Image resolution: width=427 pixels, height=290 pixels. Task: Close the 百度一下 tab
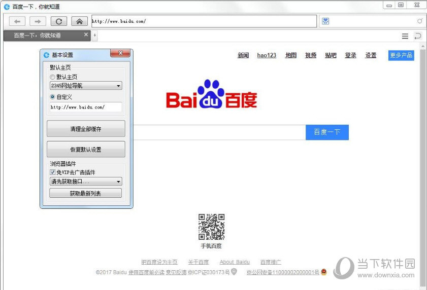(86, 34)
